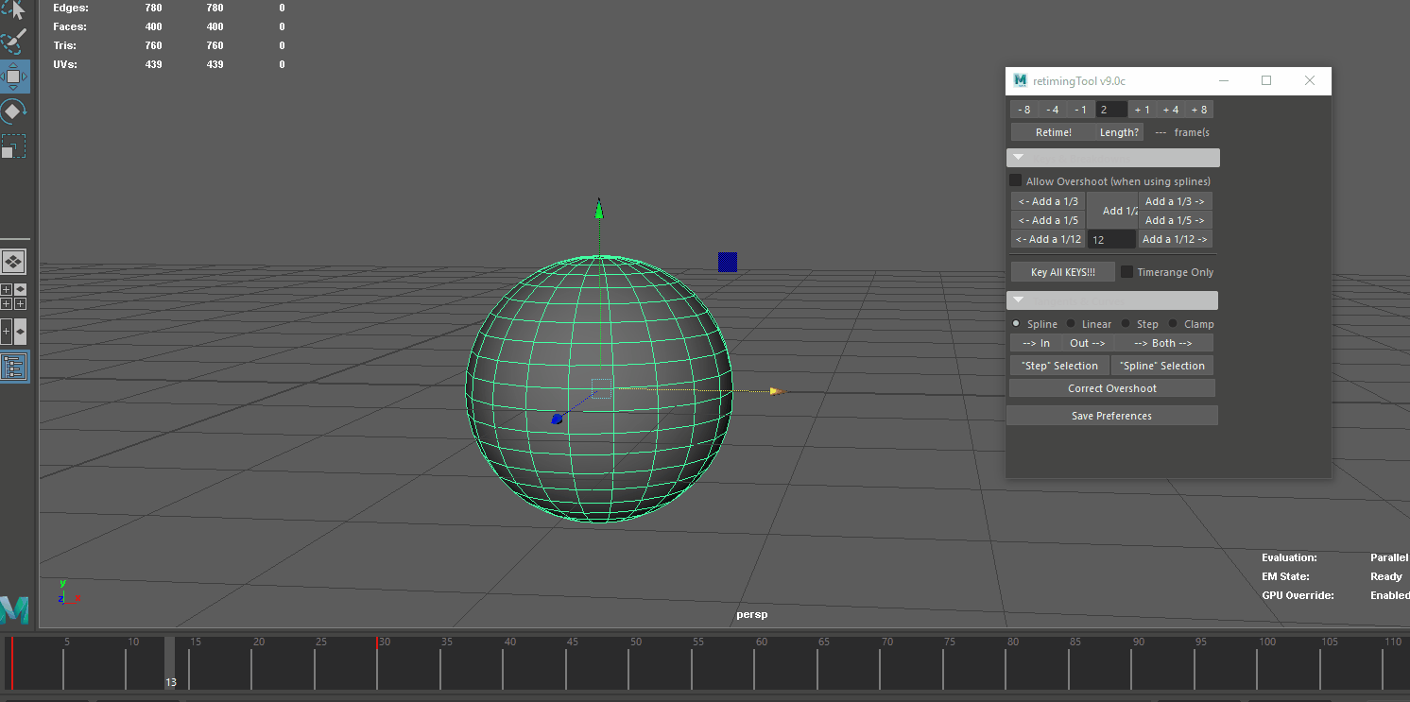Switch to two-pane side-by-side layout

13,332
